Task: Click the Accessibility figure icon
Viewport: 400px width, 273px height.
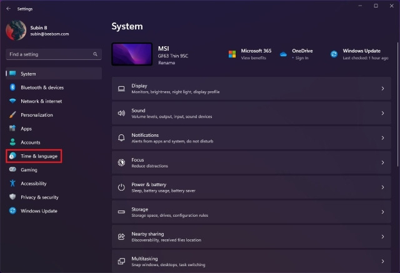Action: [12, 183]
